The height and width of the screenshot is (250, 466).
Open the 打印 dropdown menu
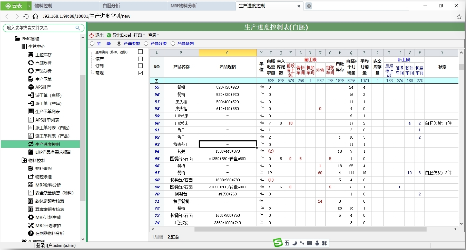pos(139,35)
